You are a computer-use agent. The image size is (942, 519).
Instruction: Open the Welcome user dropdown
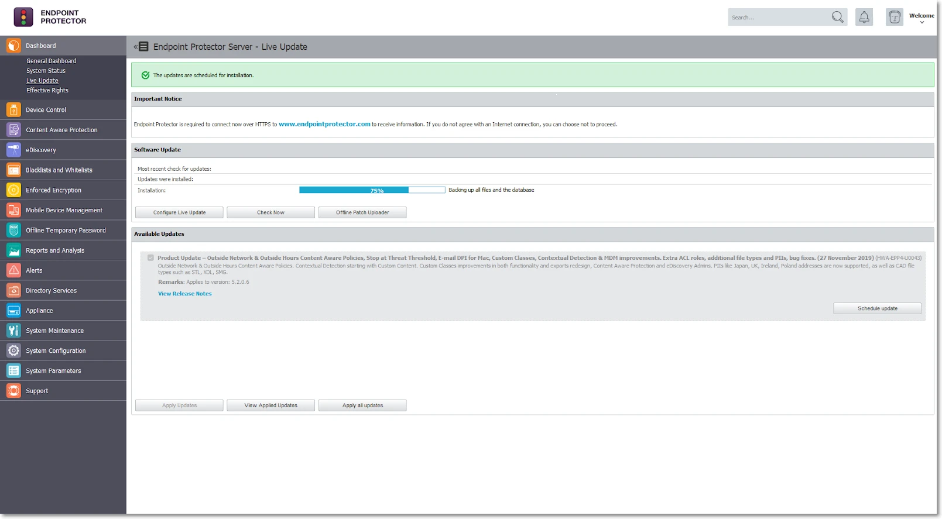point(922,18)
